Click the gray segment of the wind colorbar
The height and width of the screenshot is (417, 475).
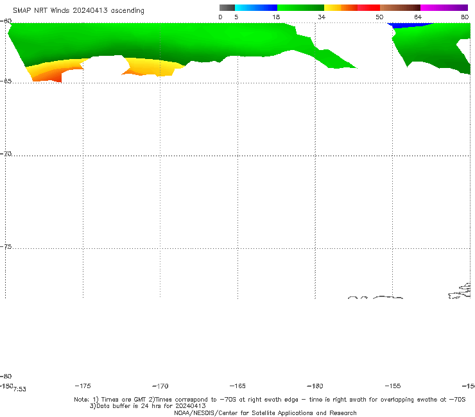click(x=227, y=8)
